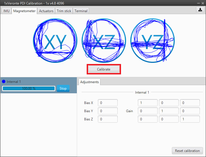Click the bottom-right Gain matrix field
Viewport: 206px width, 157px height.
coord(190,119)
